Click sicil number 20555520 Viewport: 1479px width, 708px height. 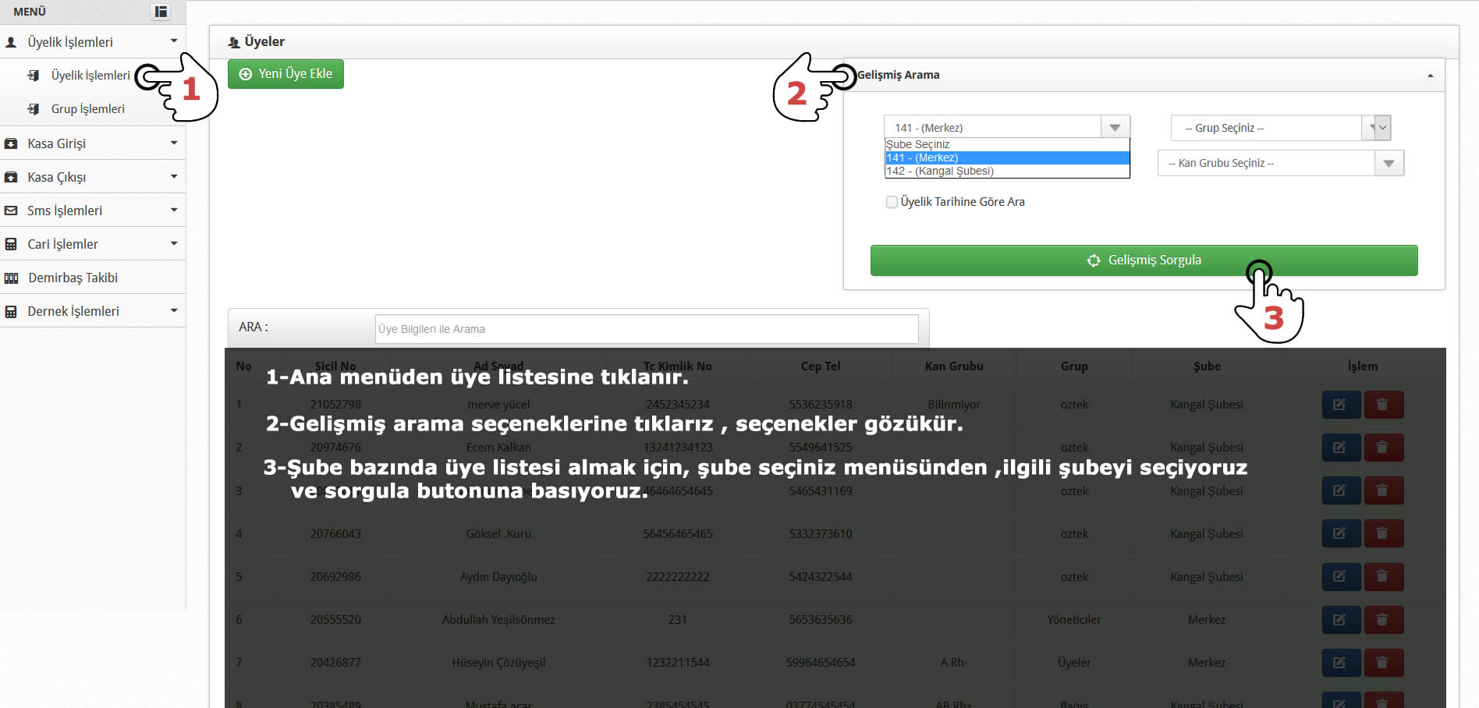pos(335,620)
